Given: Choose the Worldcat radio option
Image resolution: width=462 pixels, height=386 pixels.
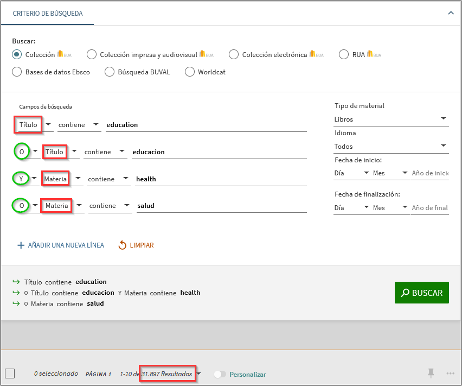Looking at the screenshot, I should pyautogui.click(x=190, y=72).
